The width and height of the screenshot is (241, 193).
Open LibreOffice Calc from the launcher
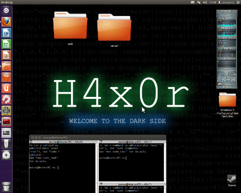pos(6,44)
